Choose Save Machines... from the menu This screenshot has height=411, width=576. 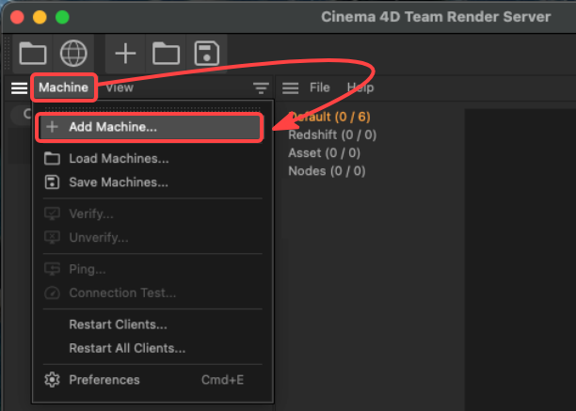click(152, 182)
